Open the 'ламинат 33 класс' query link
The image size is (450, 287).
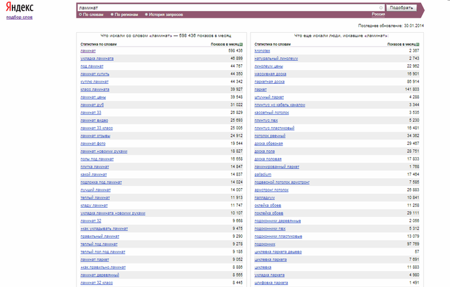tap(97, 128)
